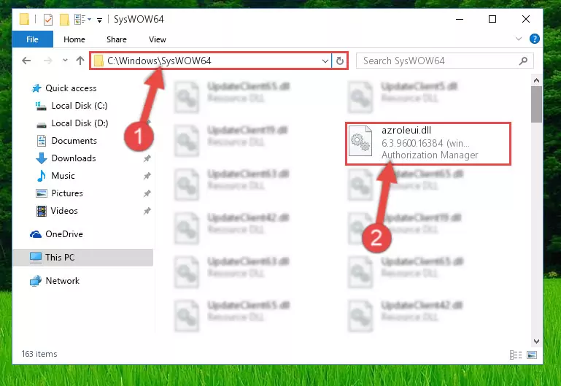Click the Quick access star icon
Image resolution: width=561 pixels, height=386 pixels.
click(x=36, y=88)
